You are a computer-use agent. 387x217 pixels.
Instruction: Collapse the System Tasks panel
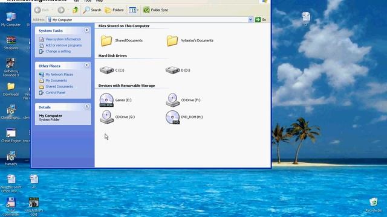[86, 30]
